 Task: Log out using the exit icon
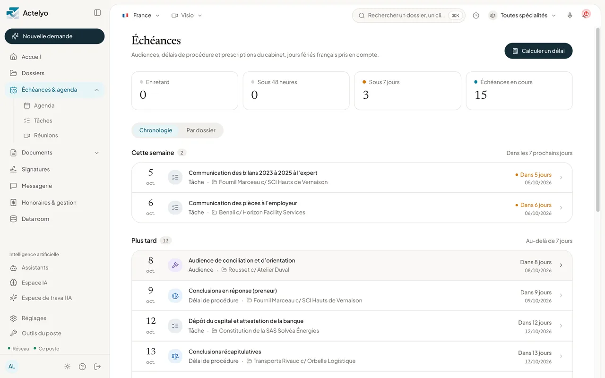click(x=97, y=367)
